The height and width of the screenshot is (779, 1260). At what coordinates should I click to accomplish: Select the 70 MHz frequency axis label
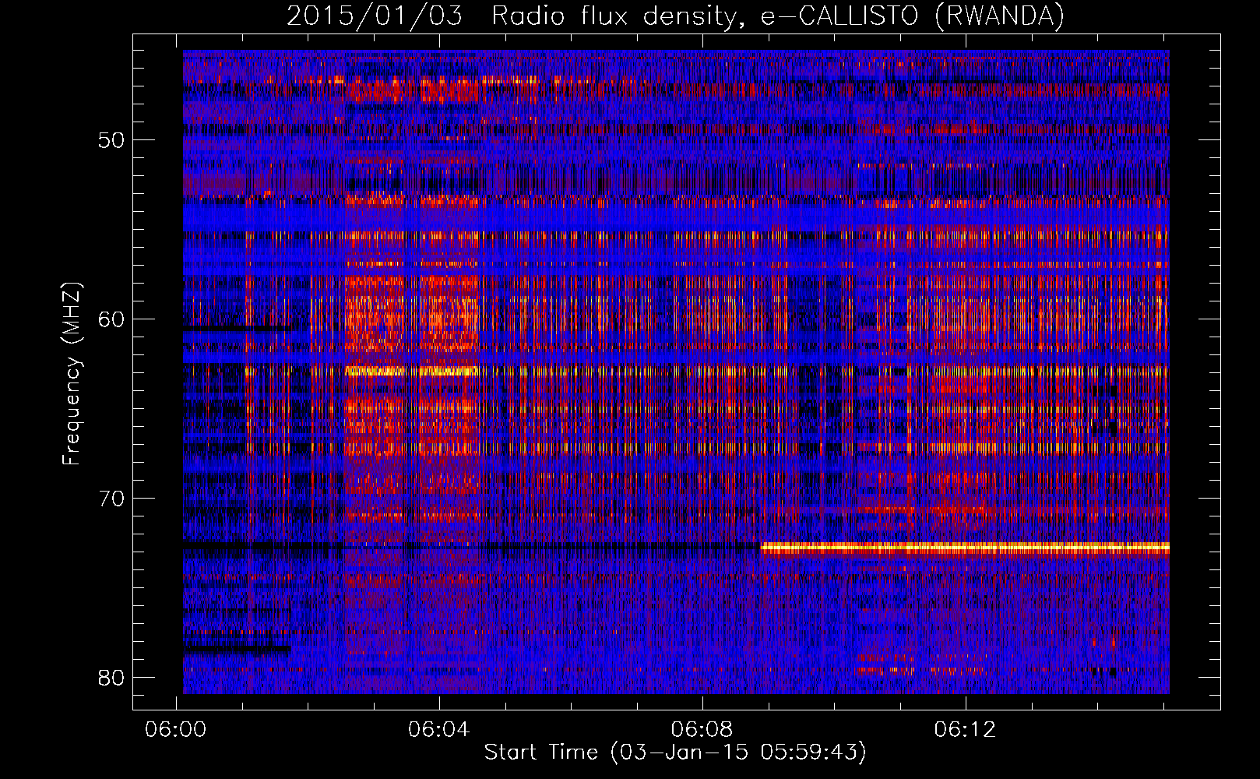point(111,499)
